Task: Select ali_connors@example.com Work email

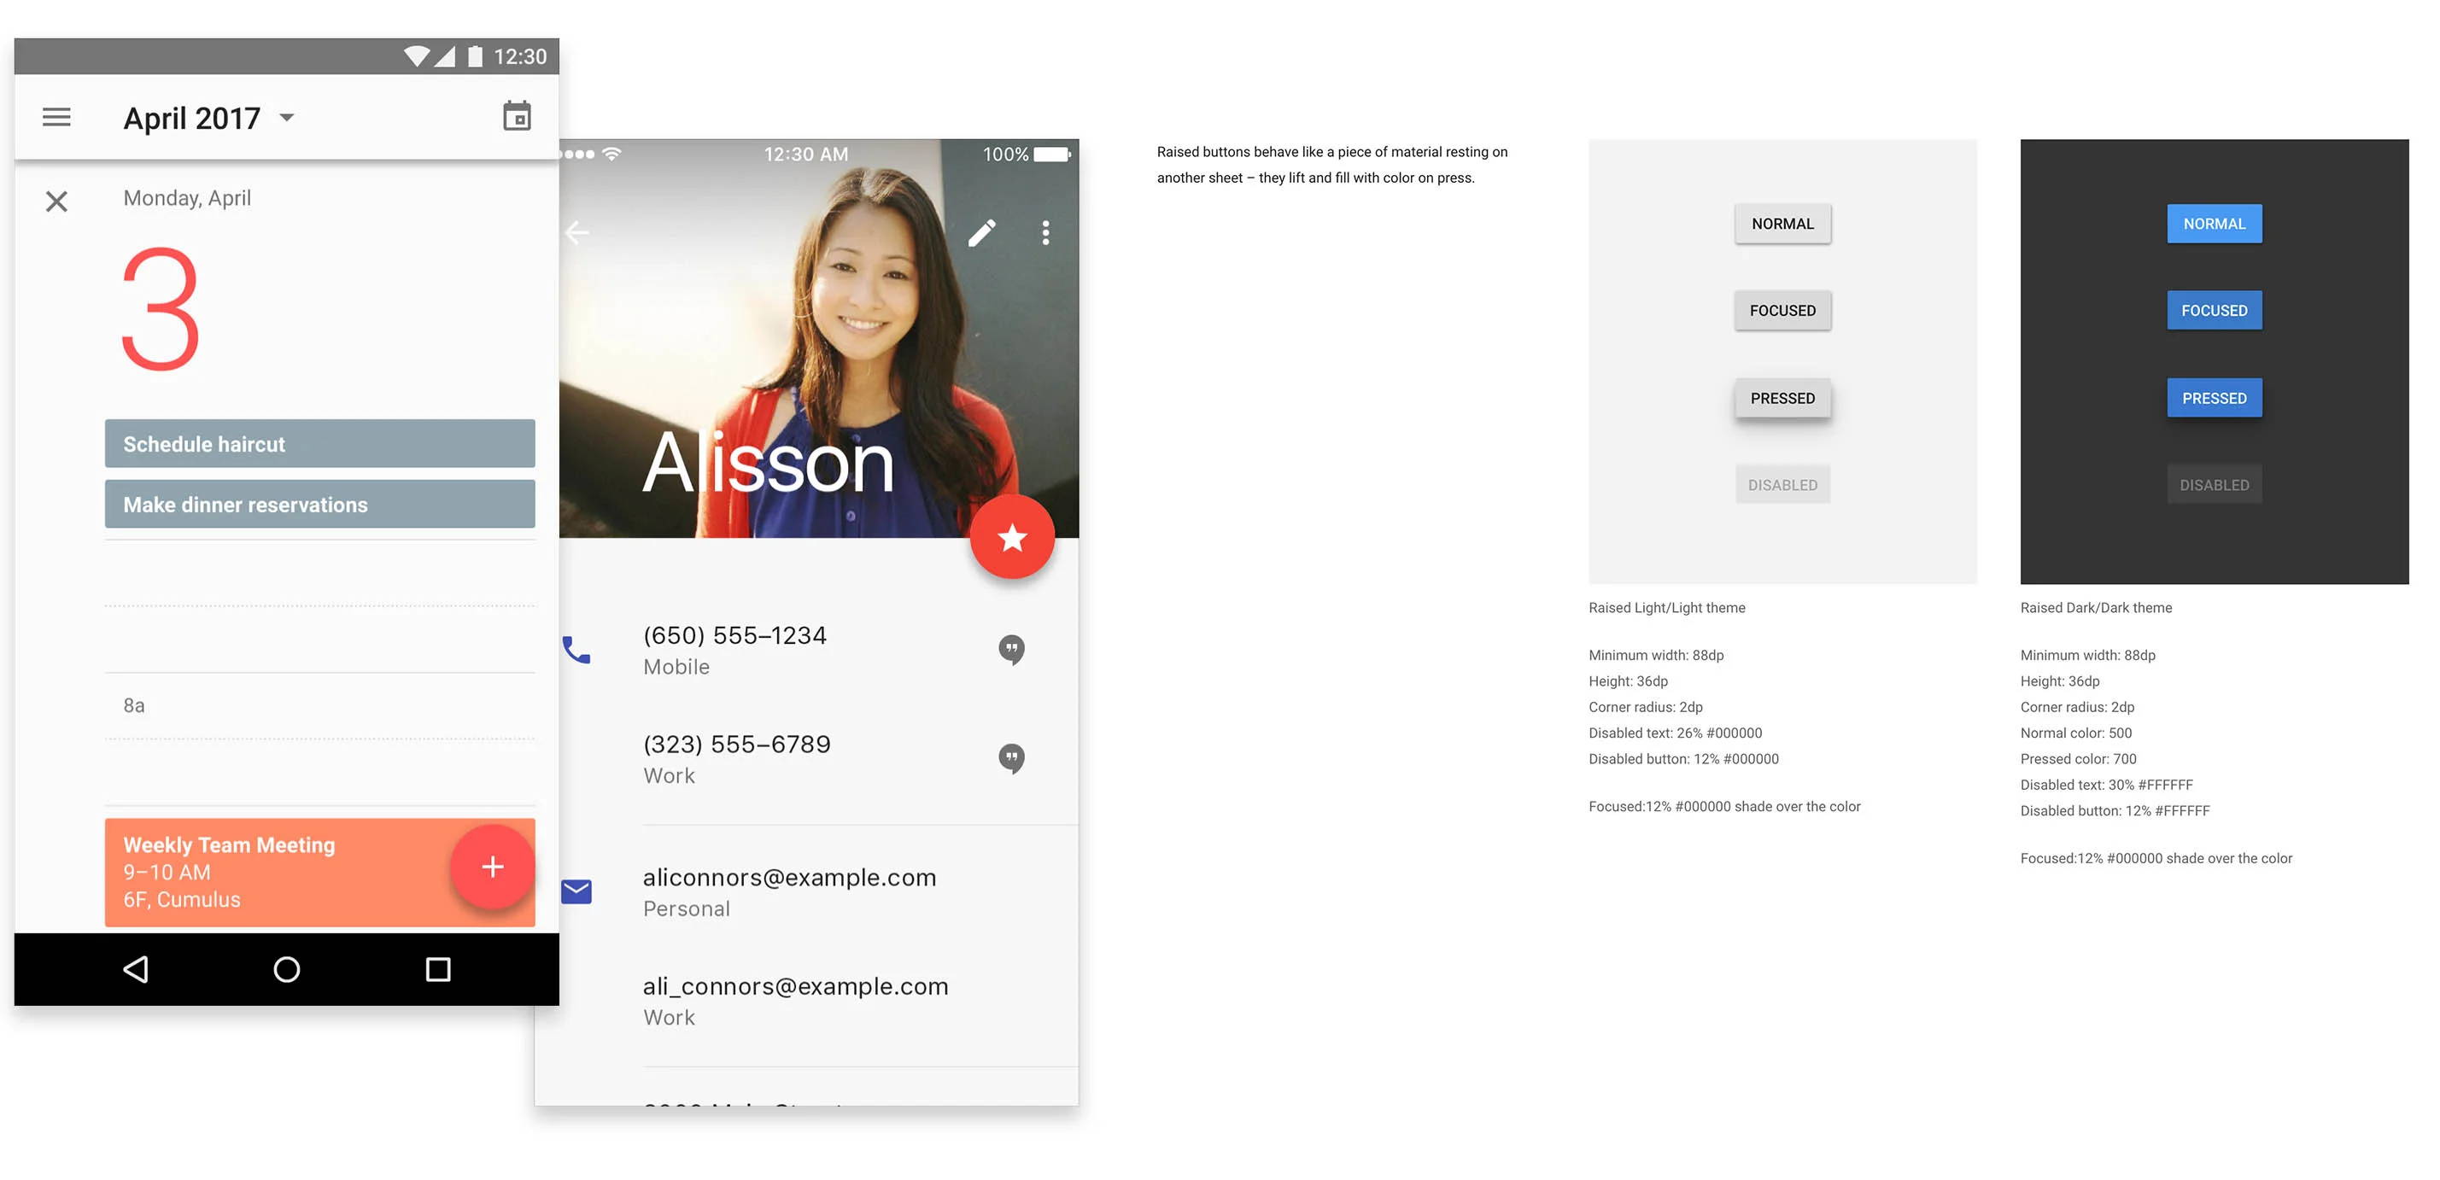Action: pos(796,1000)
